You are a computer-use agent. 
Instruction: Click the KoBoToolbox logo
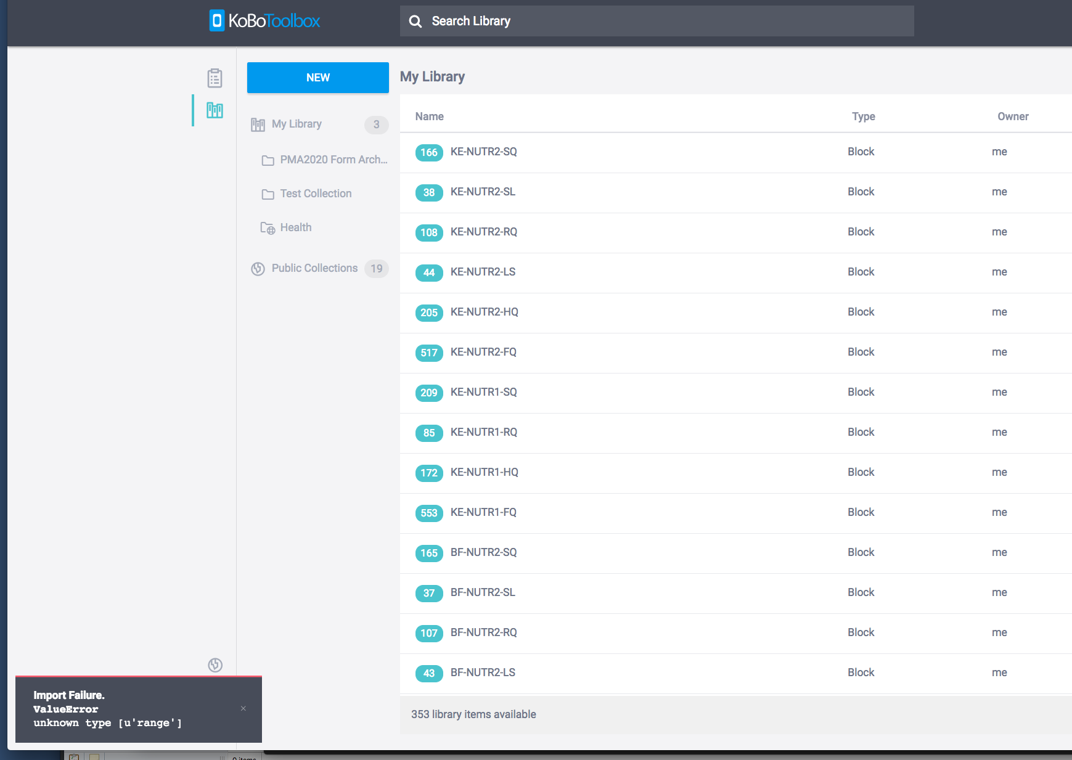point(264,20)
